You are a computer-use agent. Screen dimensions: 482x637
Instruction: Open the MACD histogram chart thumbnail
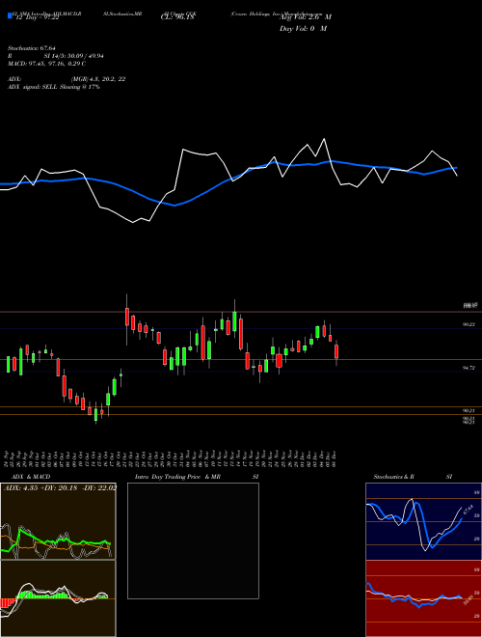coord(58,598)
